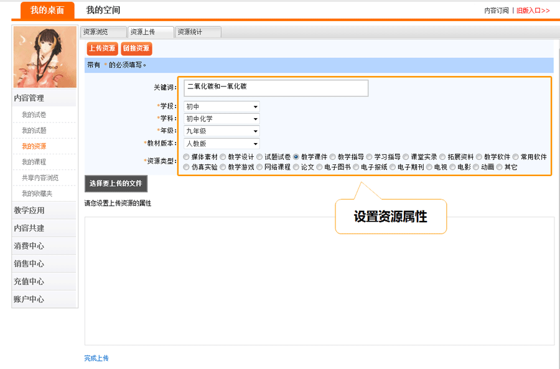Open 我的试卷 in sidebar

[x=34, y=115]
